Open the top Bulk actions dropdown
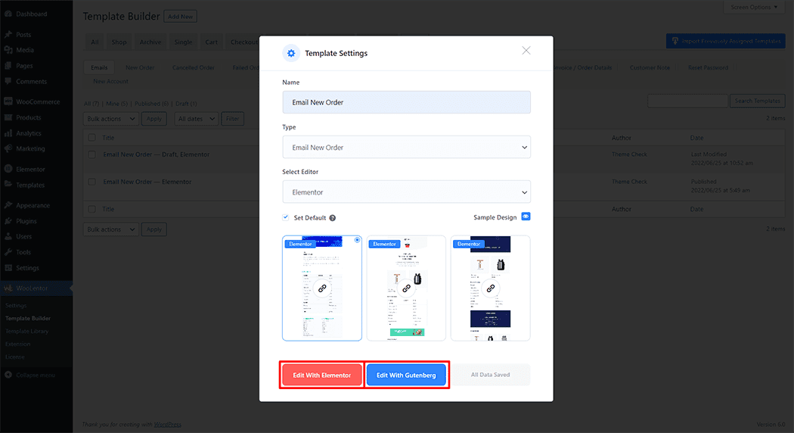Screen dimensions: 794x433 pyautogui.click(x=110, y=119)
